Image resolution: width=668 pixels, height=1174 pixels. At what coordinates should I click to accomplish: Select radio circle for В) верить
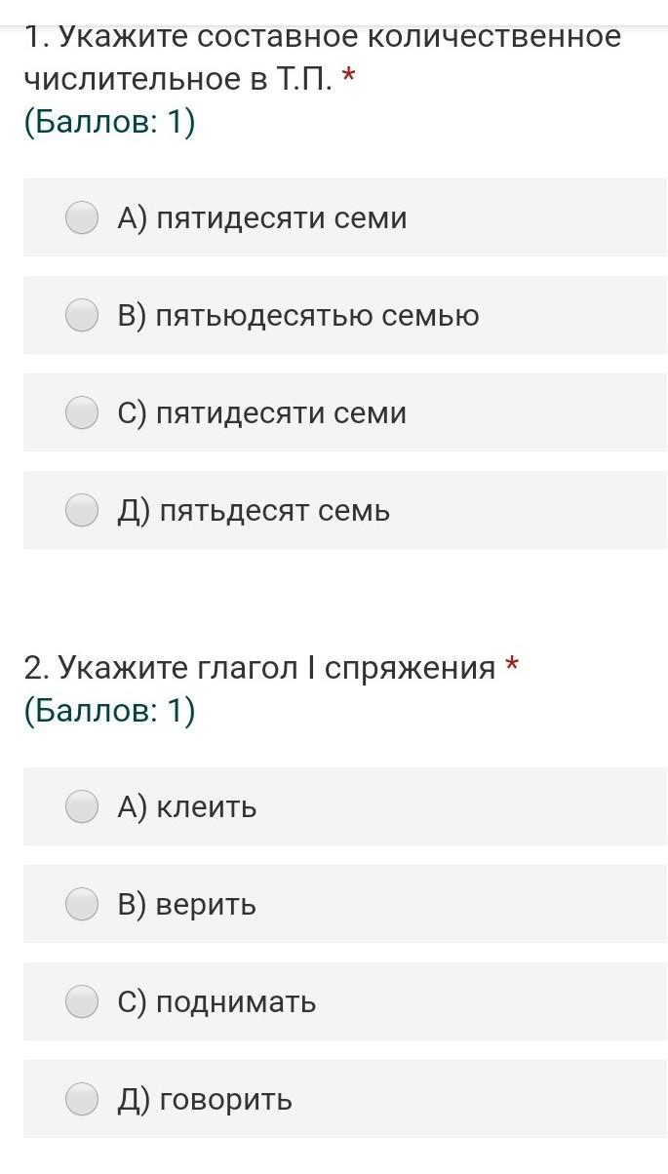pyautogui.click(x=82, y=904)
